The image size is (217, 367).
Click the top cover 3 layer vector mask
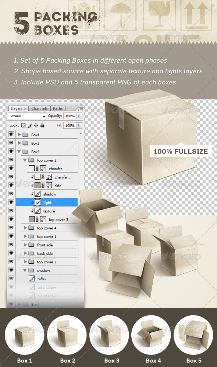click(43, 219)
